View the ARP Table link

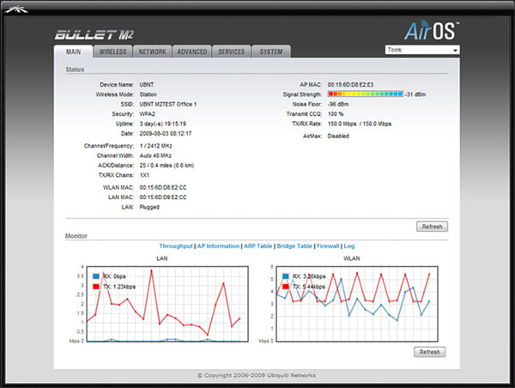point(258,246)
